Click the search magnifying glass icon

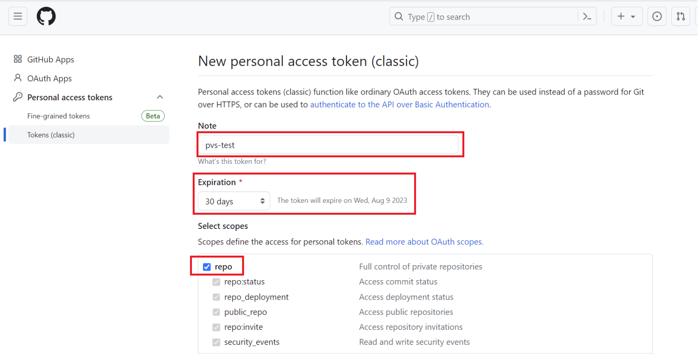(398, 16)
